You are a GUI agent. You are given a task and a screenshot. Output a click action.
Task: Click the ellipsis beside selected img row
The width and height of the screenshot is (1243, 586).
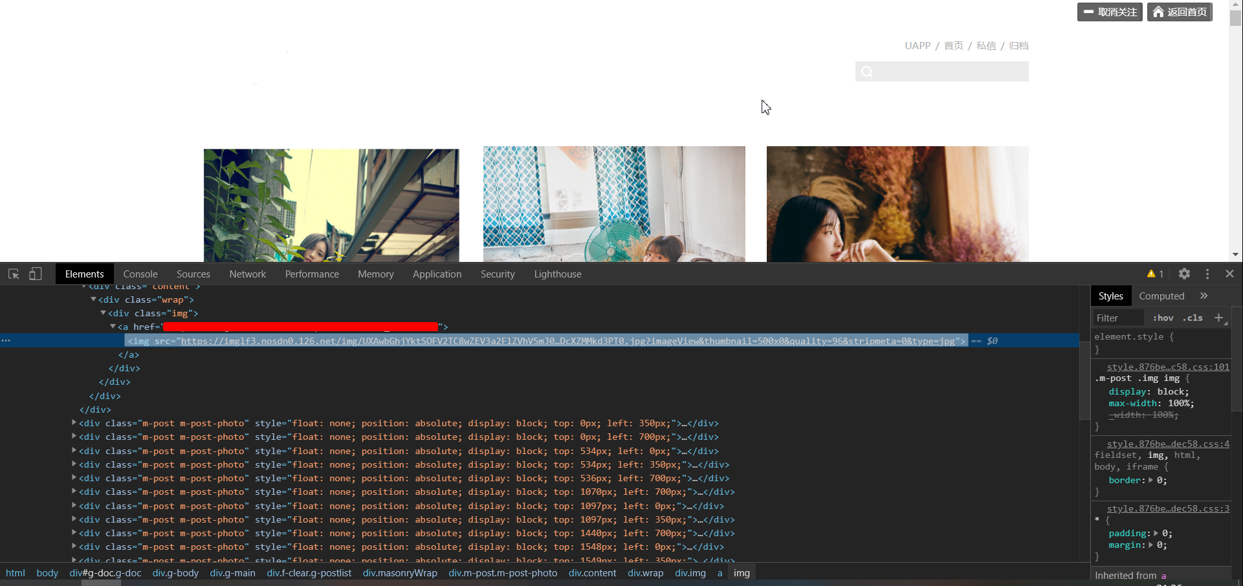click(x=6, y=341)
